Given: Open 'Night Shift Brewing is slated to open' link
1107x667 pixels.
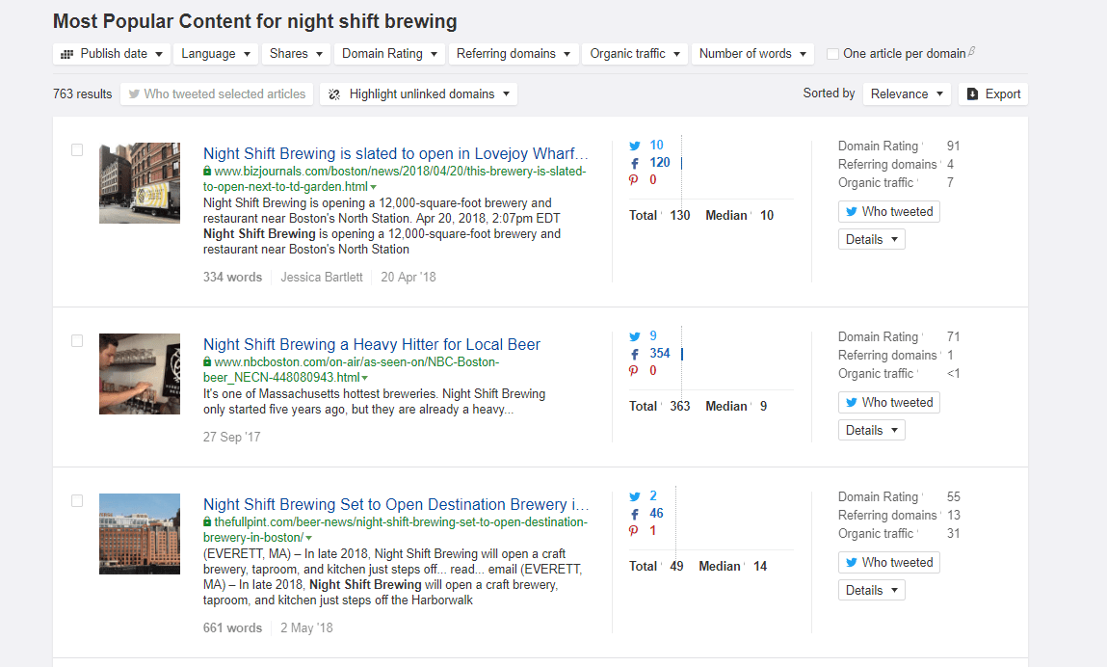Looking at the screenshot, I should [395, 153].
